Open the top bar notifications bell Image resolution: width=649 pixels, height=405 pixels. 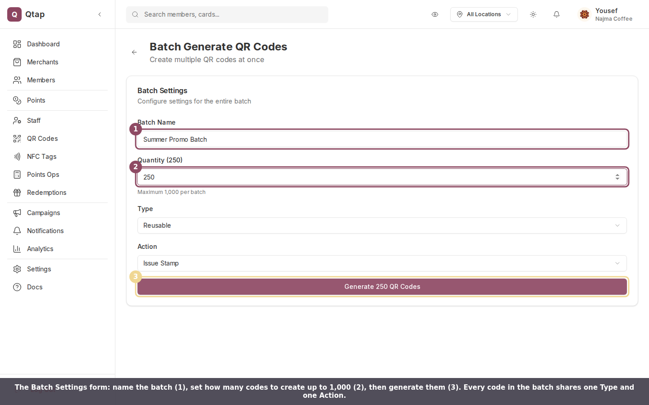click(x=557, y=14)
